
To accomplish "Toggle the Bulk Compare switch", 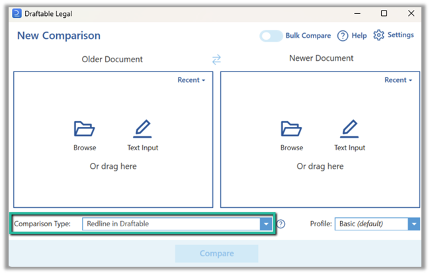I will click(271, 36).
